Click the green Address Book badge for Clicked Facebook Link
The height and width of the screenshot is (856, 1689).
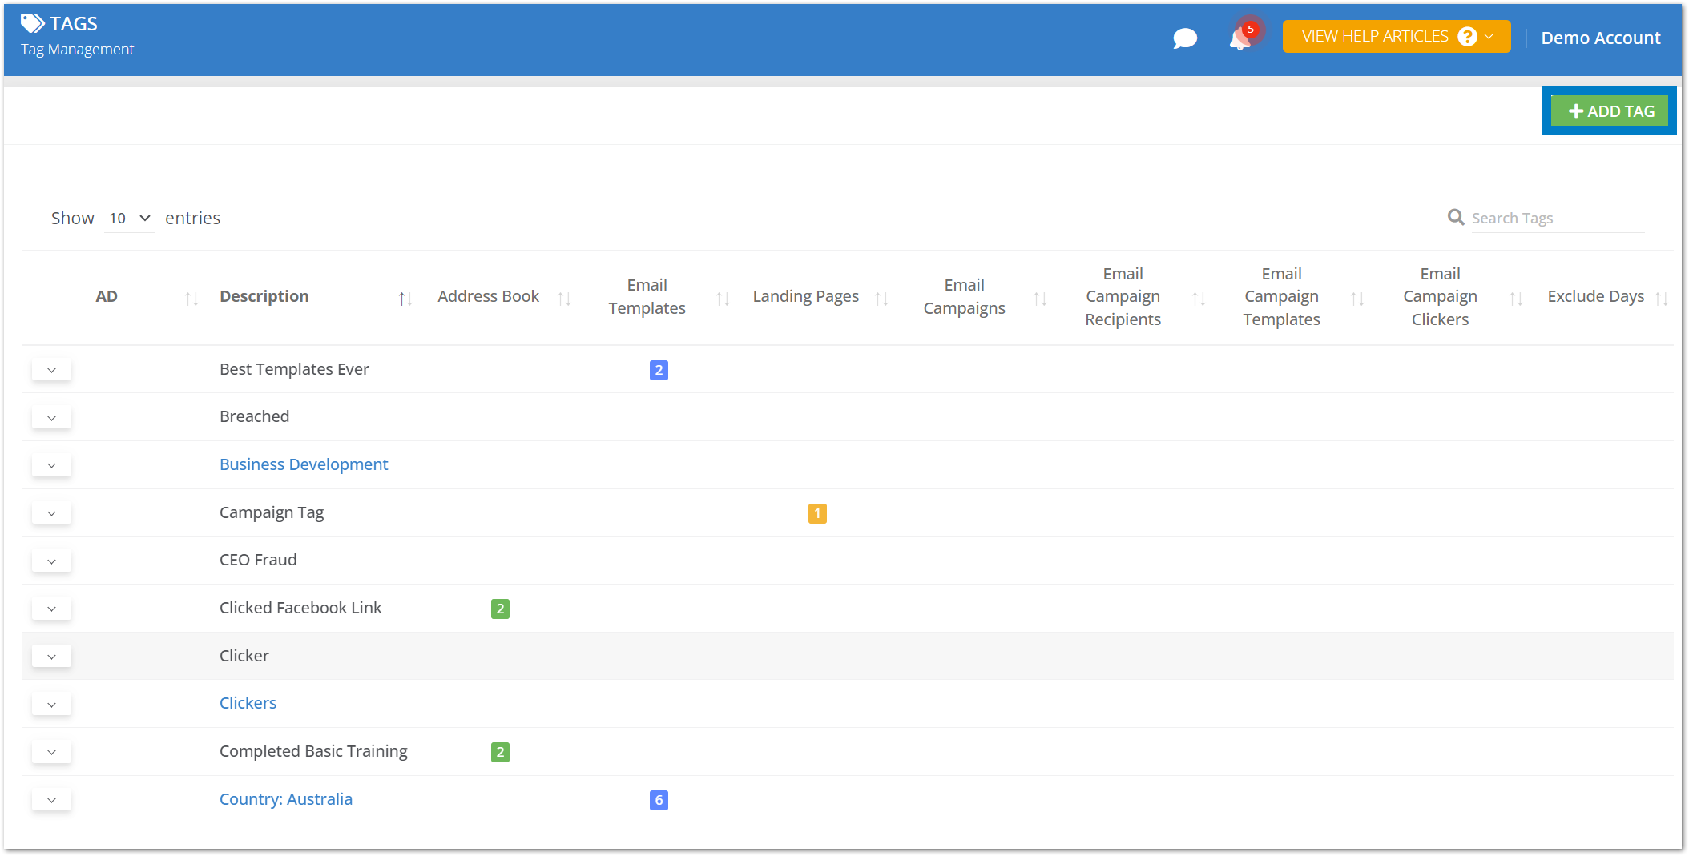click(x=500, y=609)
